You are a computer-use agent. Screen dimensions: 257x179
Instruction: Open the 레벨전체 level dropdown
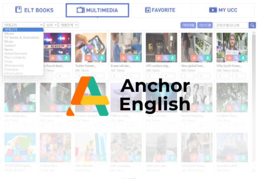click(x=69, y=25)
